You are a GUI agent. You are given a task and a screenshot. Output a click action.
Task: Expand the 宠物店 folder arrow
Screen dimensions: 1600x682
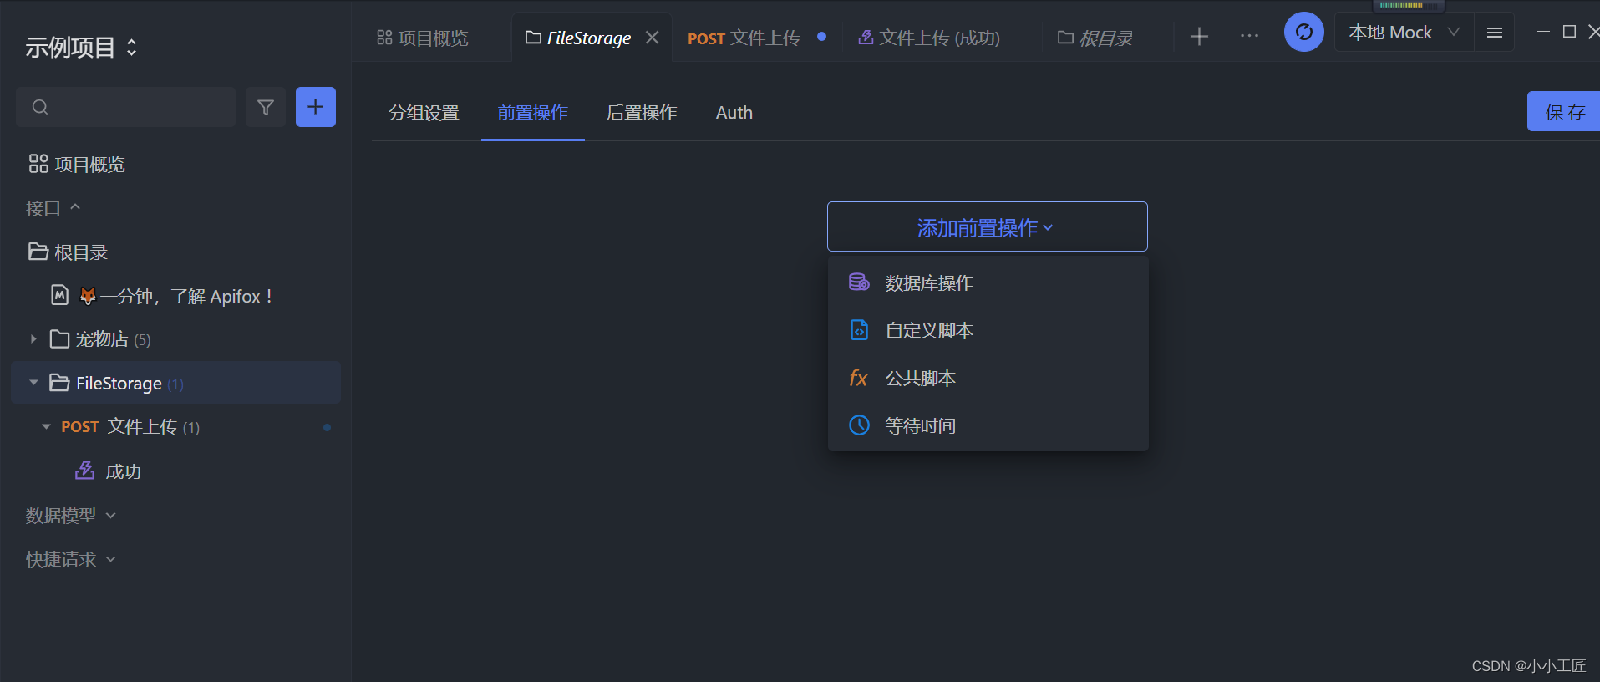pos(33,338)
